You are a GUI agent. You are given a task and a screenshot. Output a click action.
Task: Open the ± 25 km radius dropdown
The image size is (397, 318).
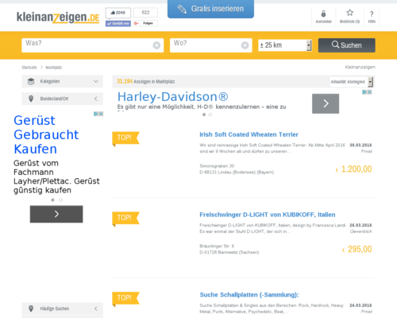(285, 45)
